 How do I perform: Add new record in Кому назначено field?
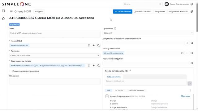pos(187,53)
